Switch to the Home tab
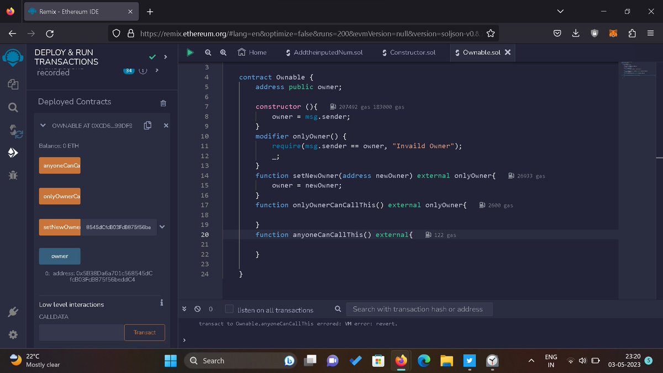663x373 pixels. 252,52
